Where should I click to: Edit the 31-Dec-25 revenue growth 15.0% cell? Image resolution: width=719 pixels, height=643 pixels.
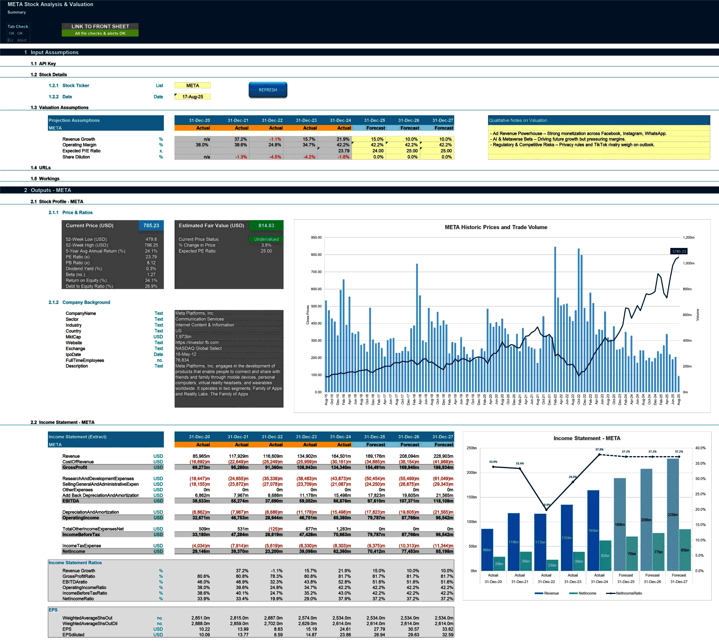pyautogui.click(x=369, y=139)
